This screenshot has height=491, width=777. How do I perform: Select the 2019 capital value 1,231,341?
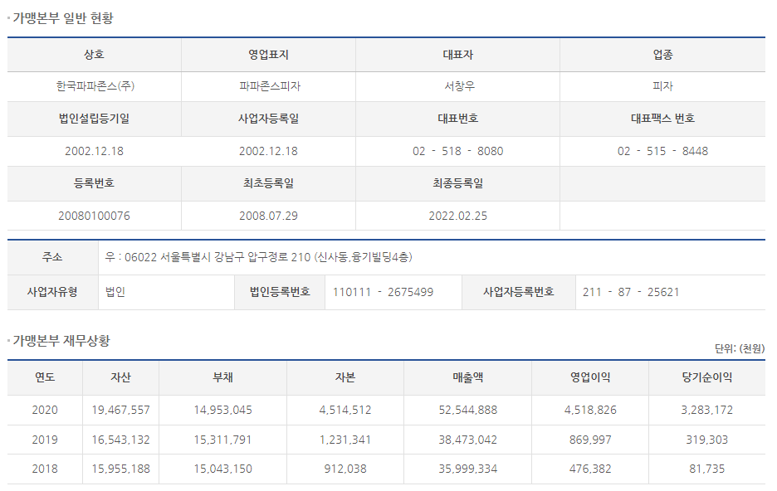point(345,440)
